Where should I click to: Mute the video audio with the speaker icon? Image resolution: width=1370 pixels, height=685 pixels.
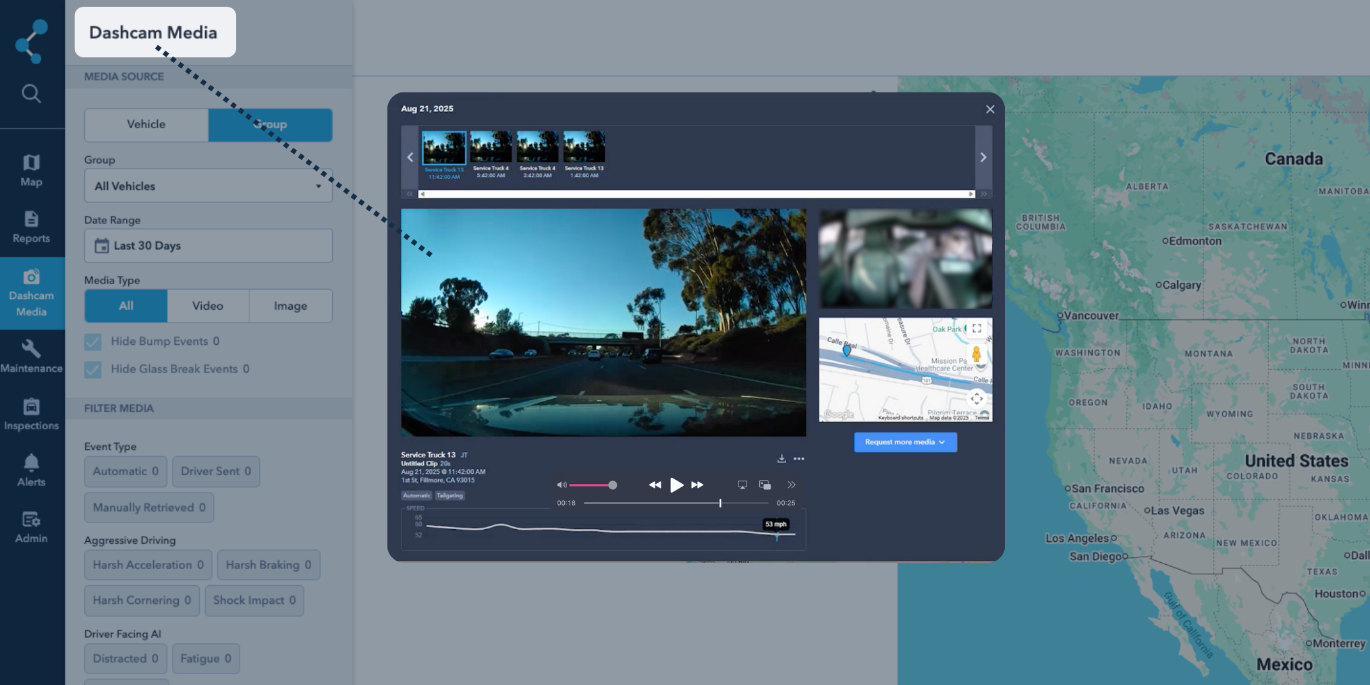pyautogui.click(x=561, y=485)
